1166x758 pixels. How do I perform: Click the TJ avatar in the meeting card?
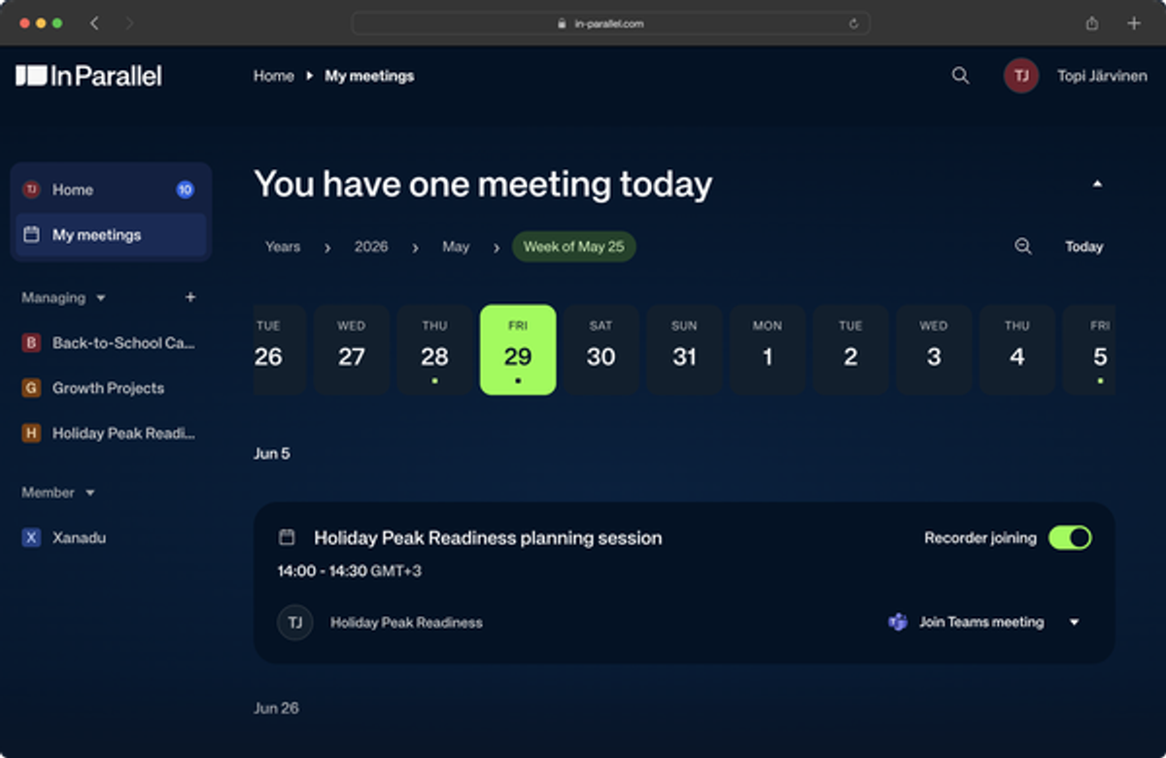pyautogui.click(x=295, y=622)
